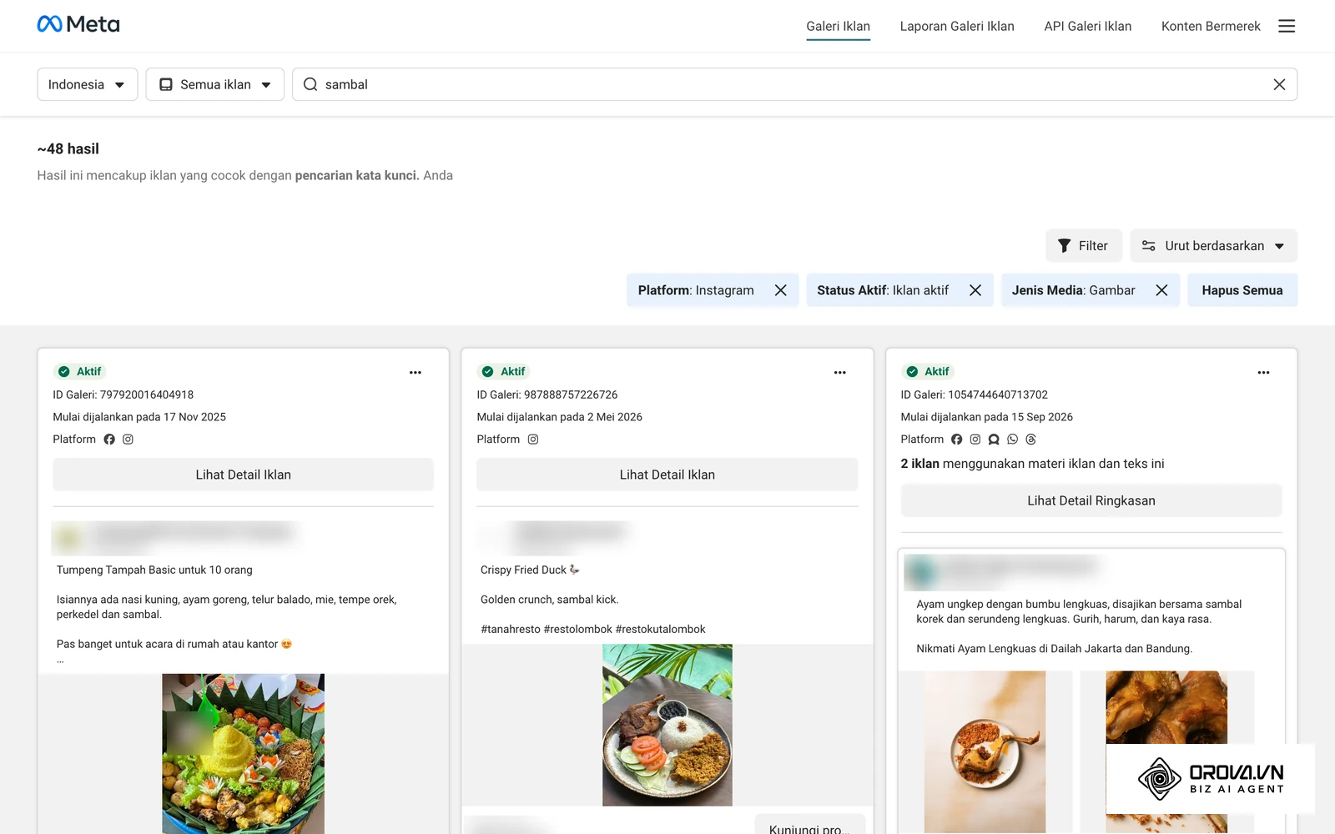Screen dimensions: 1335x834
Task: Open three-dots menu on first ad card
Action: 416,372
